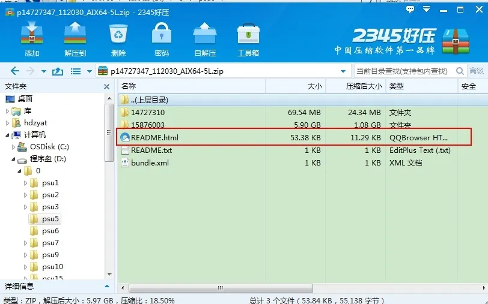Screen dimensions: 488x304
Task: Expand the address path dropdown
Action: pyautogui.click(x=343, y=71)
